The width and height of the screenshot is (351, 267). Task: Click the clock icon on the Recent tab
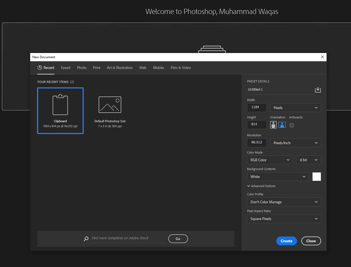tap(40, 68)
